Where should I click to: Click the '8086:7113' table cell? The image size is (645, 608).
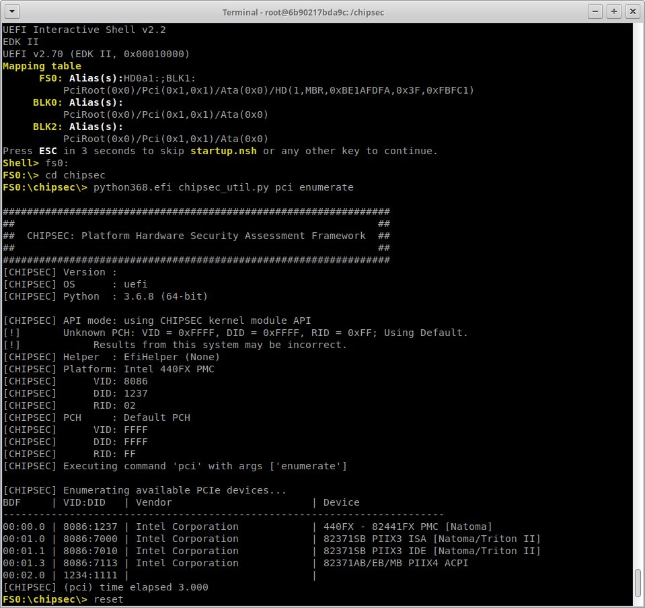tap(91, 563)
